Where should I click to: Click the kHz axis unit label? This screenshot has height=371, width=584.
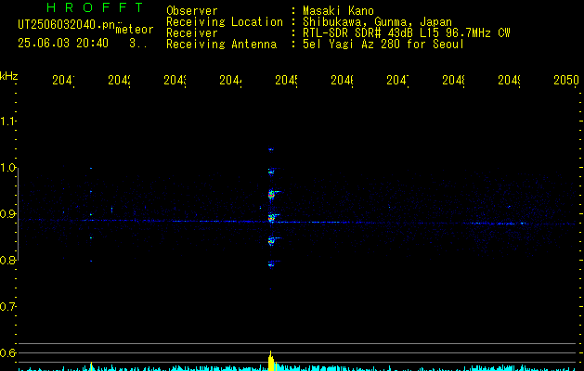(x=9, y=76)
